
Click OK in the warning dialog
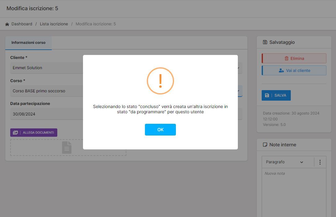click(x=160, y=130)
